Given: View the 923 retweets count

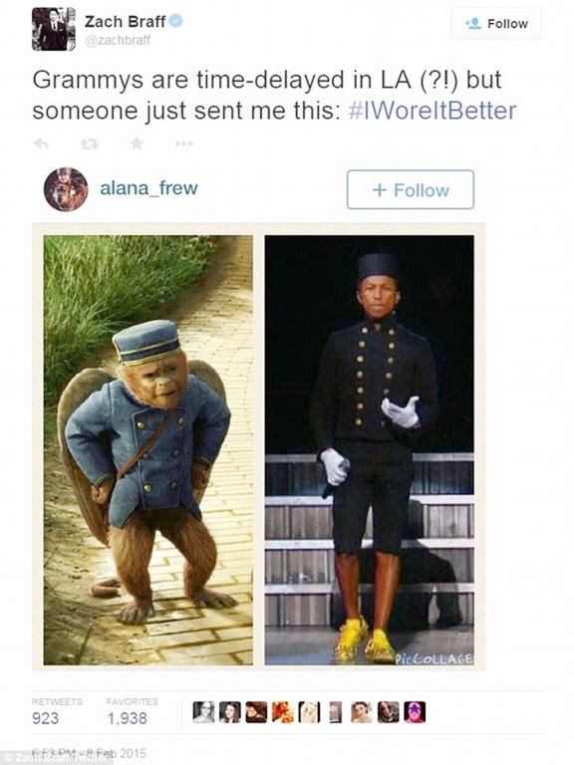Looking at the screenshot, I should click(46, 718).
